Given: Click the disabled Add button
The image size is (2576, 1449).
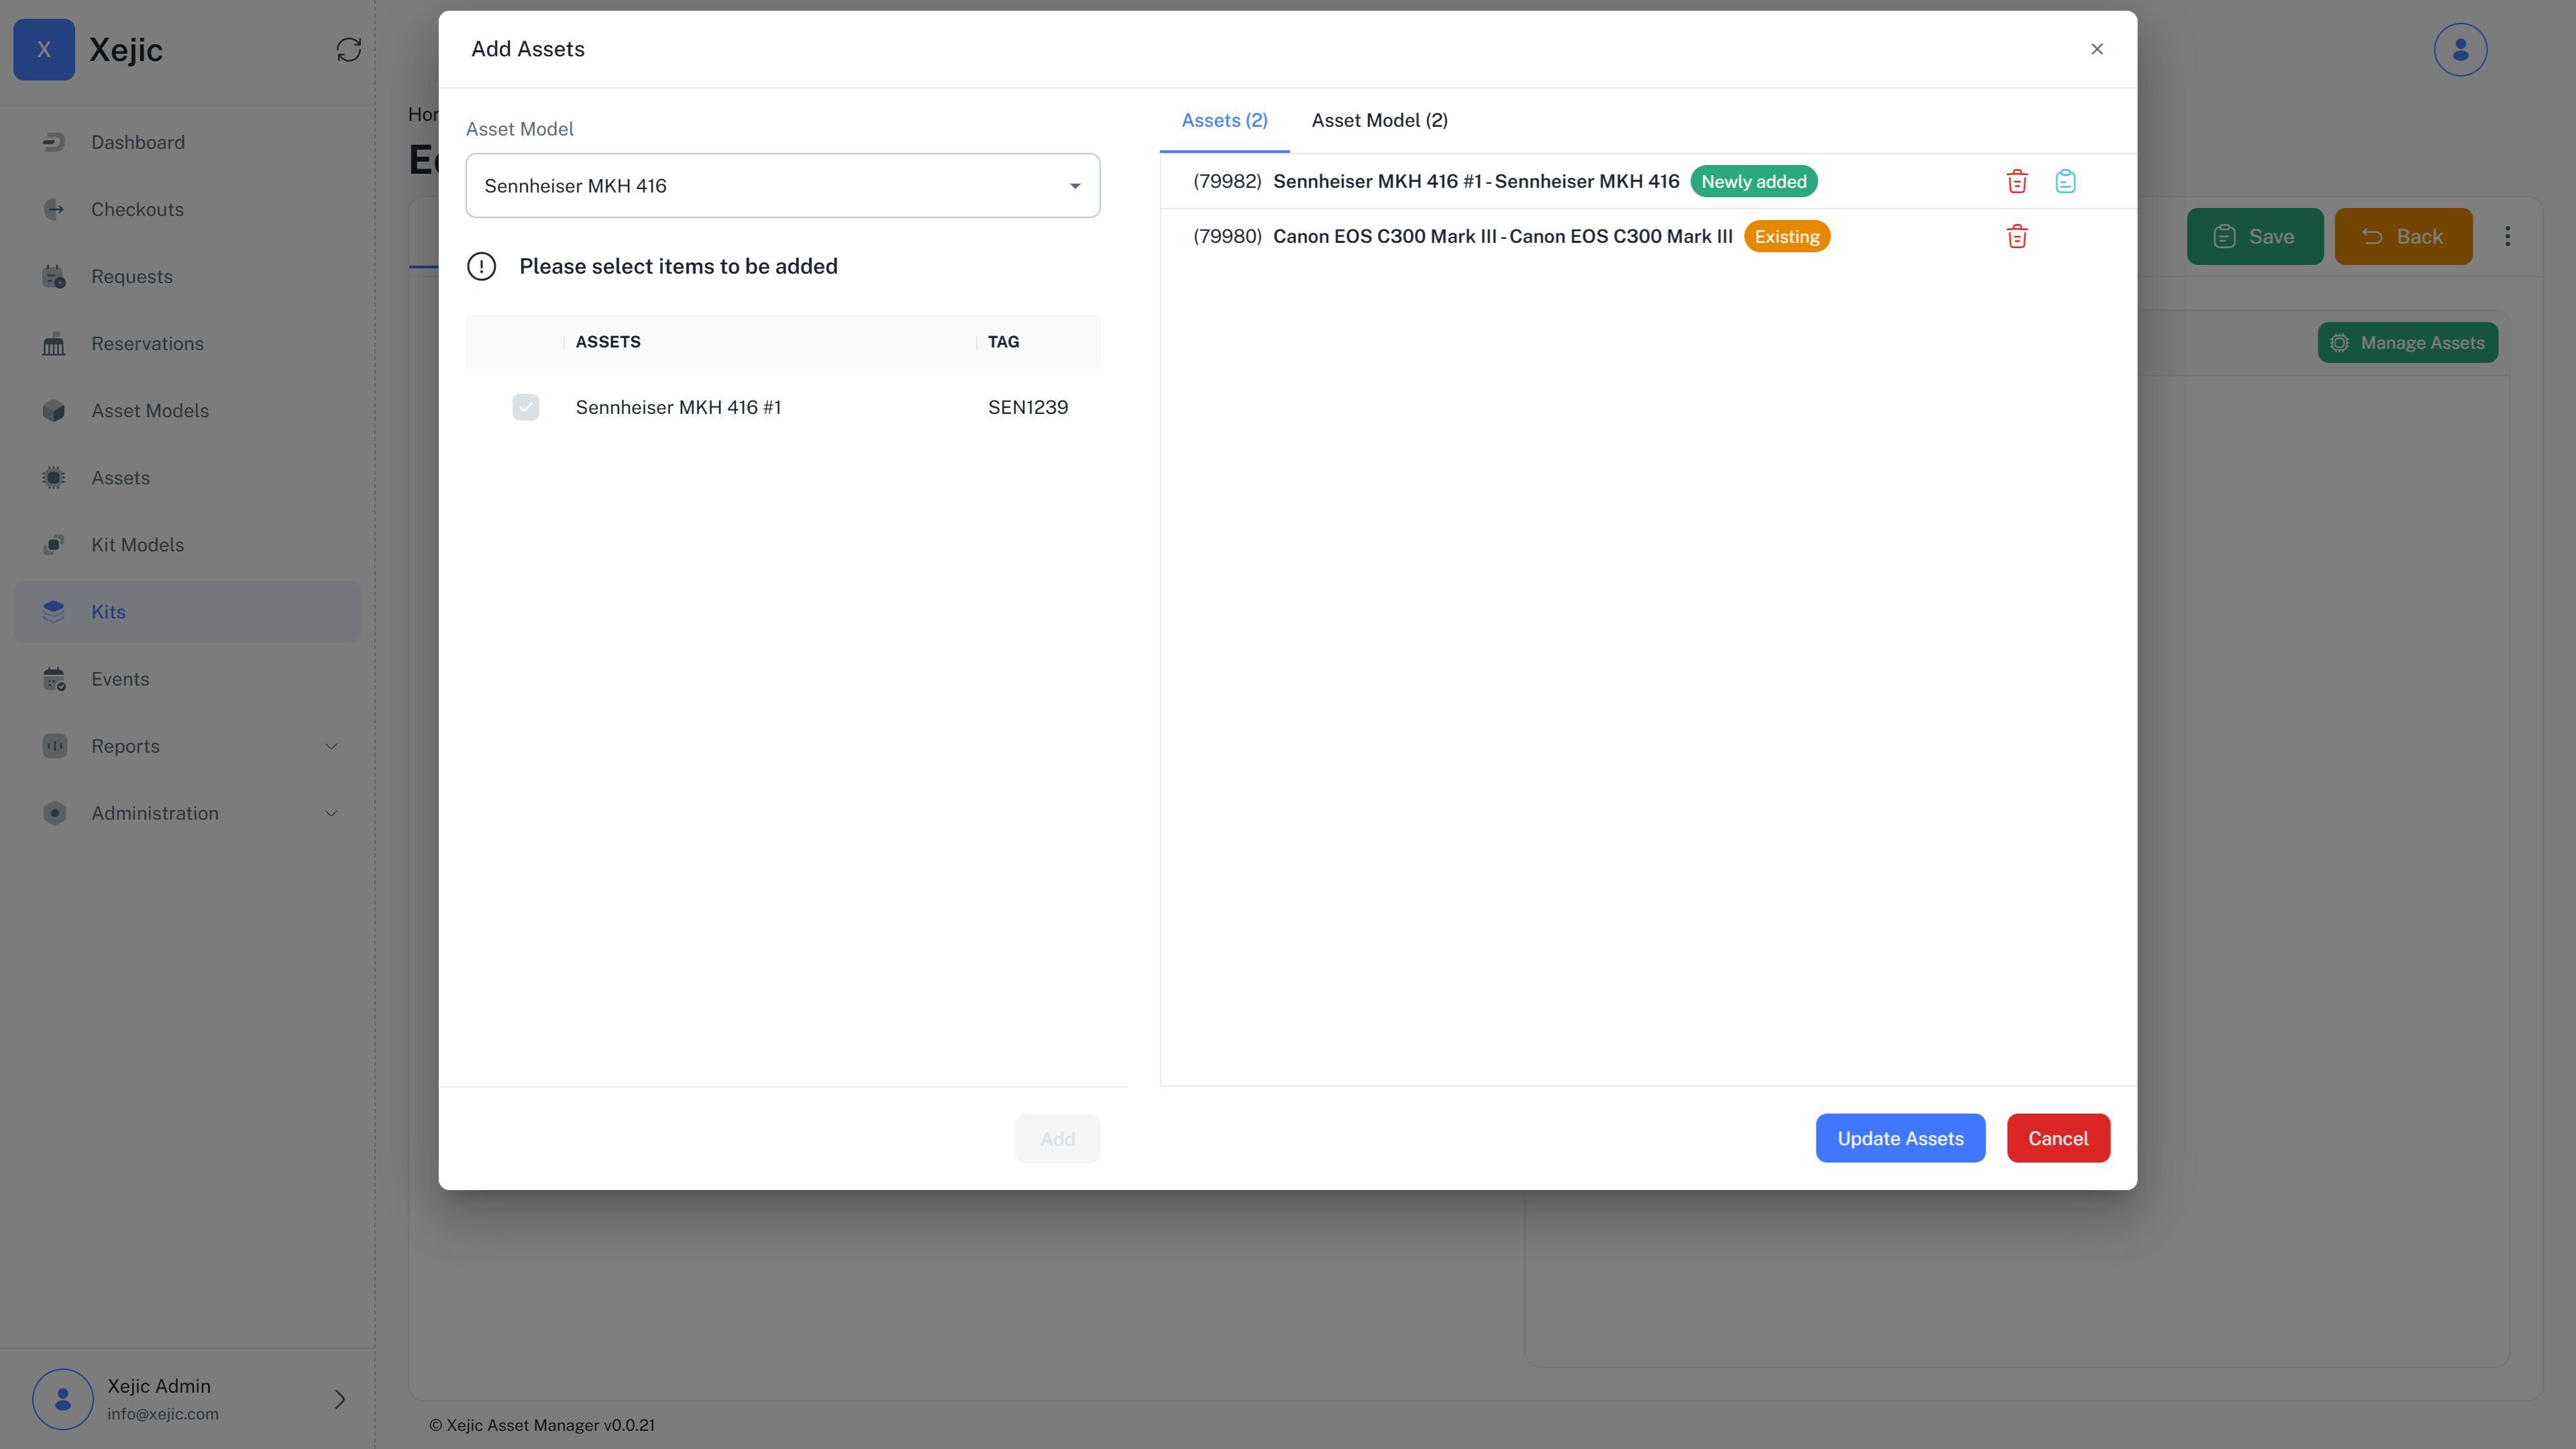Looking at the screenshot, I should (x=1057, y=1138).
